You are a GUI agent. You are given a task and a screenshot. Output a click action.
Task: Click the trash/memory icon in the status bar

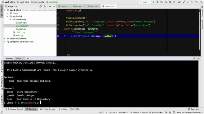(x=174, y=112)
